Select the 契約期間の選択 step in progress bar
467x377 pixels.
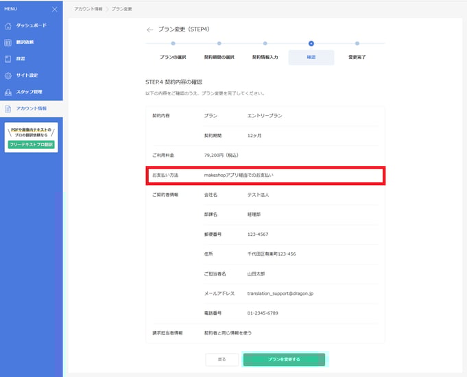tap(219, 57)
